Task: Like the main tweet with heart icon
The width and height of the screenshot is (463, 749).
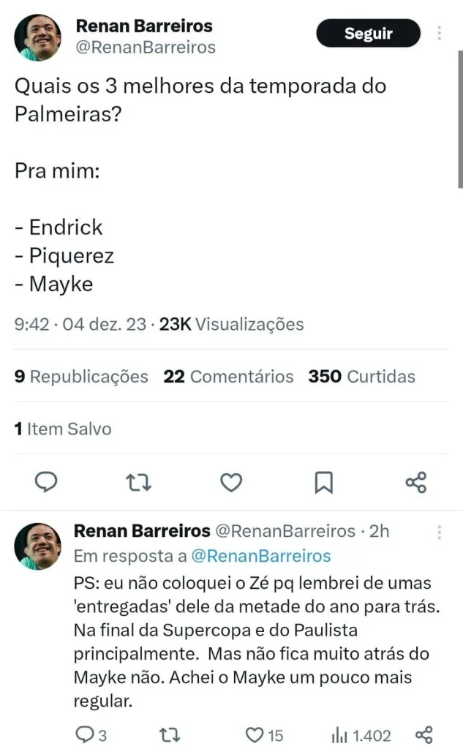Action: [231, 482]
